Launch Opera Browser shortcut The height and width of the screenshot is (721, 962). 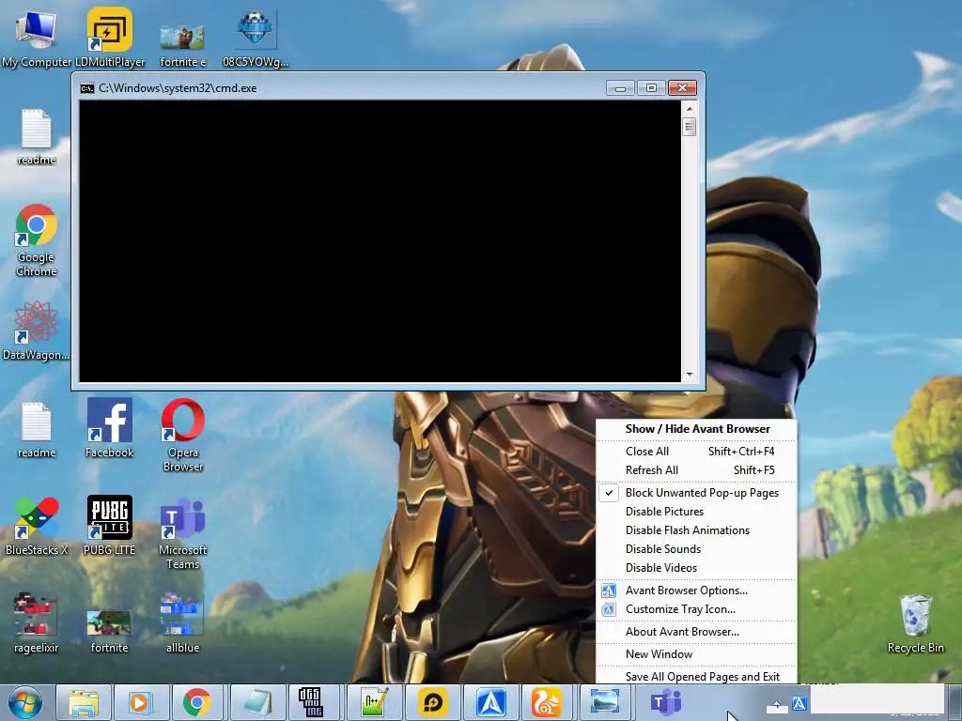click(x=183, y=436)
